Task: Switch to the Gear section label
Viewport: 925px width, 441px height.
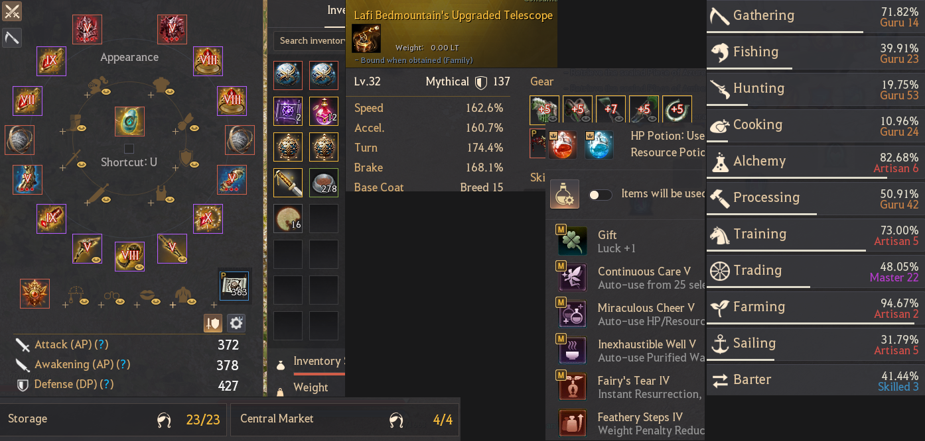Action: click(541, 81)
